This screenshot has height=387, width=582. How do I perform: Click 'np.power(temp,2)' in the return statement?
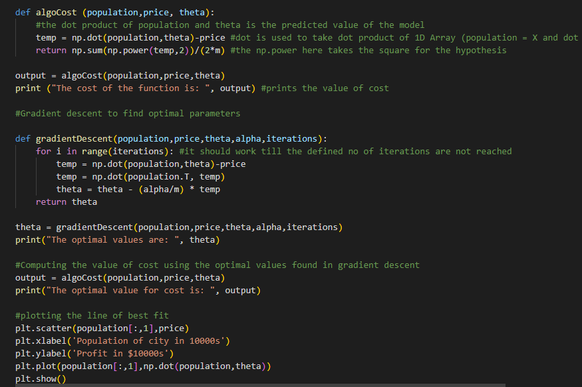click(x=148, y=51)
